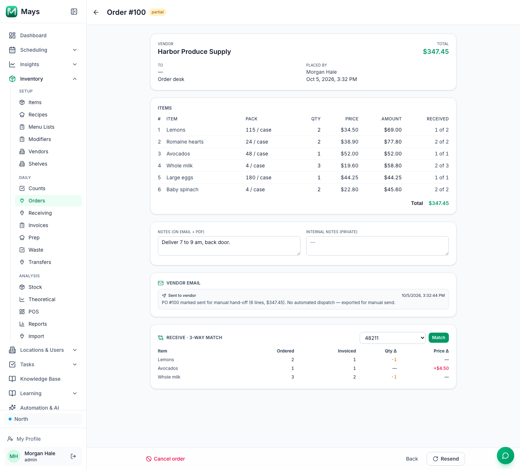Click the partial status badge

[x=157, y=12]
